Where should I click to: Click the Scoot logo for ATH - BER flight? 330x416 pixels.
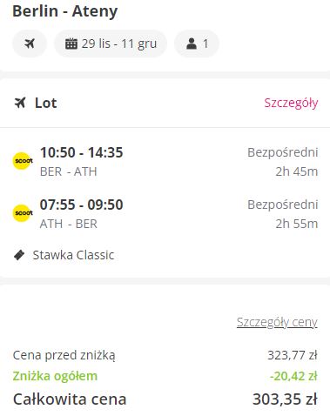tap(23, 213)
